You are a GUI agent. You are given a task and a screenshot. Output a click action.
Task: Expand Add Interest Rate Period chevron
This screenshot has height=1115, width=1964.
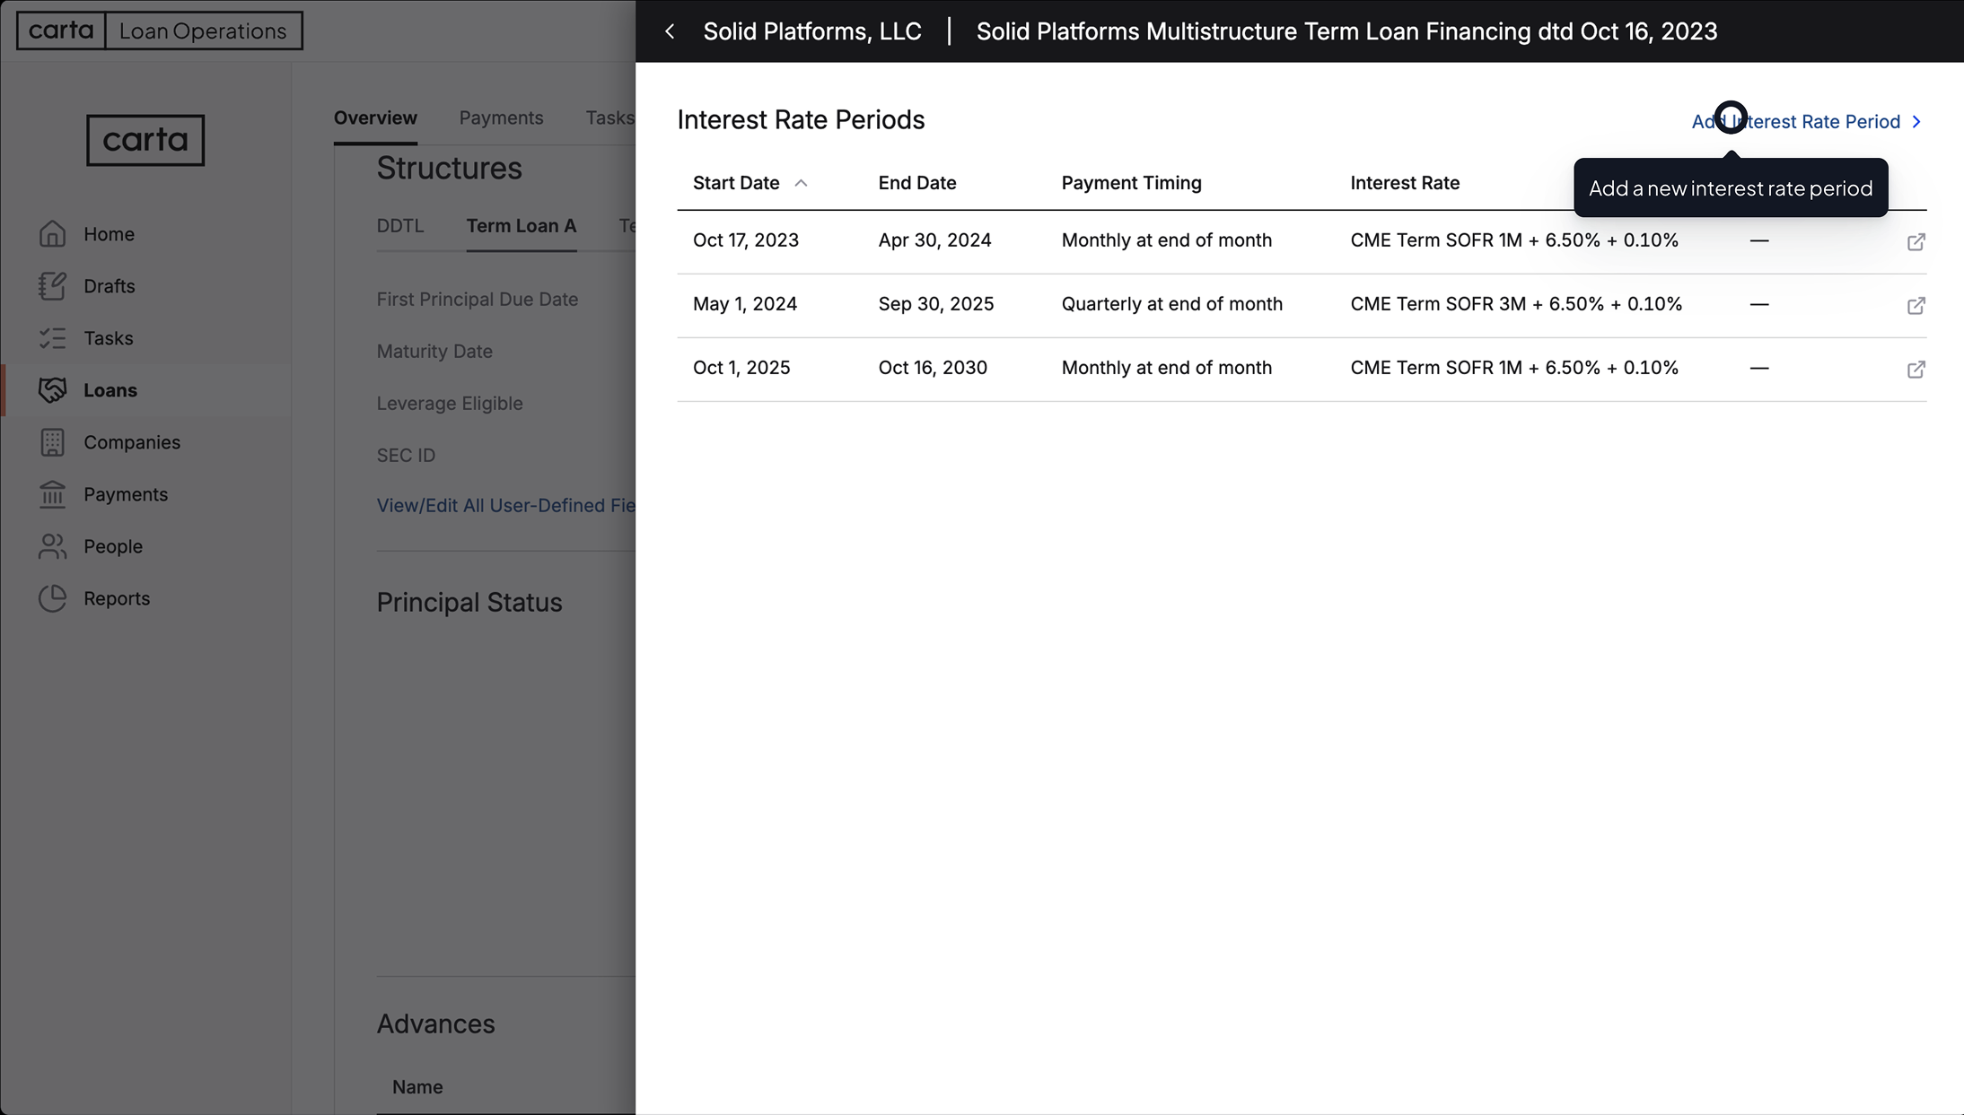pos(1917,121)
